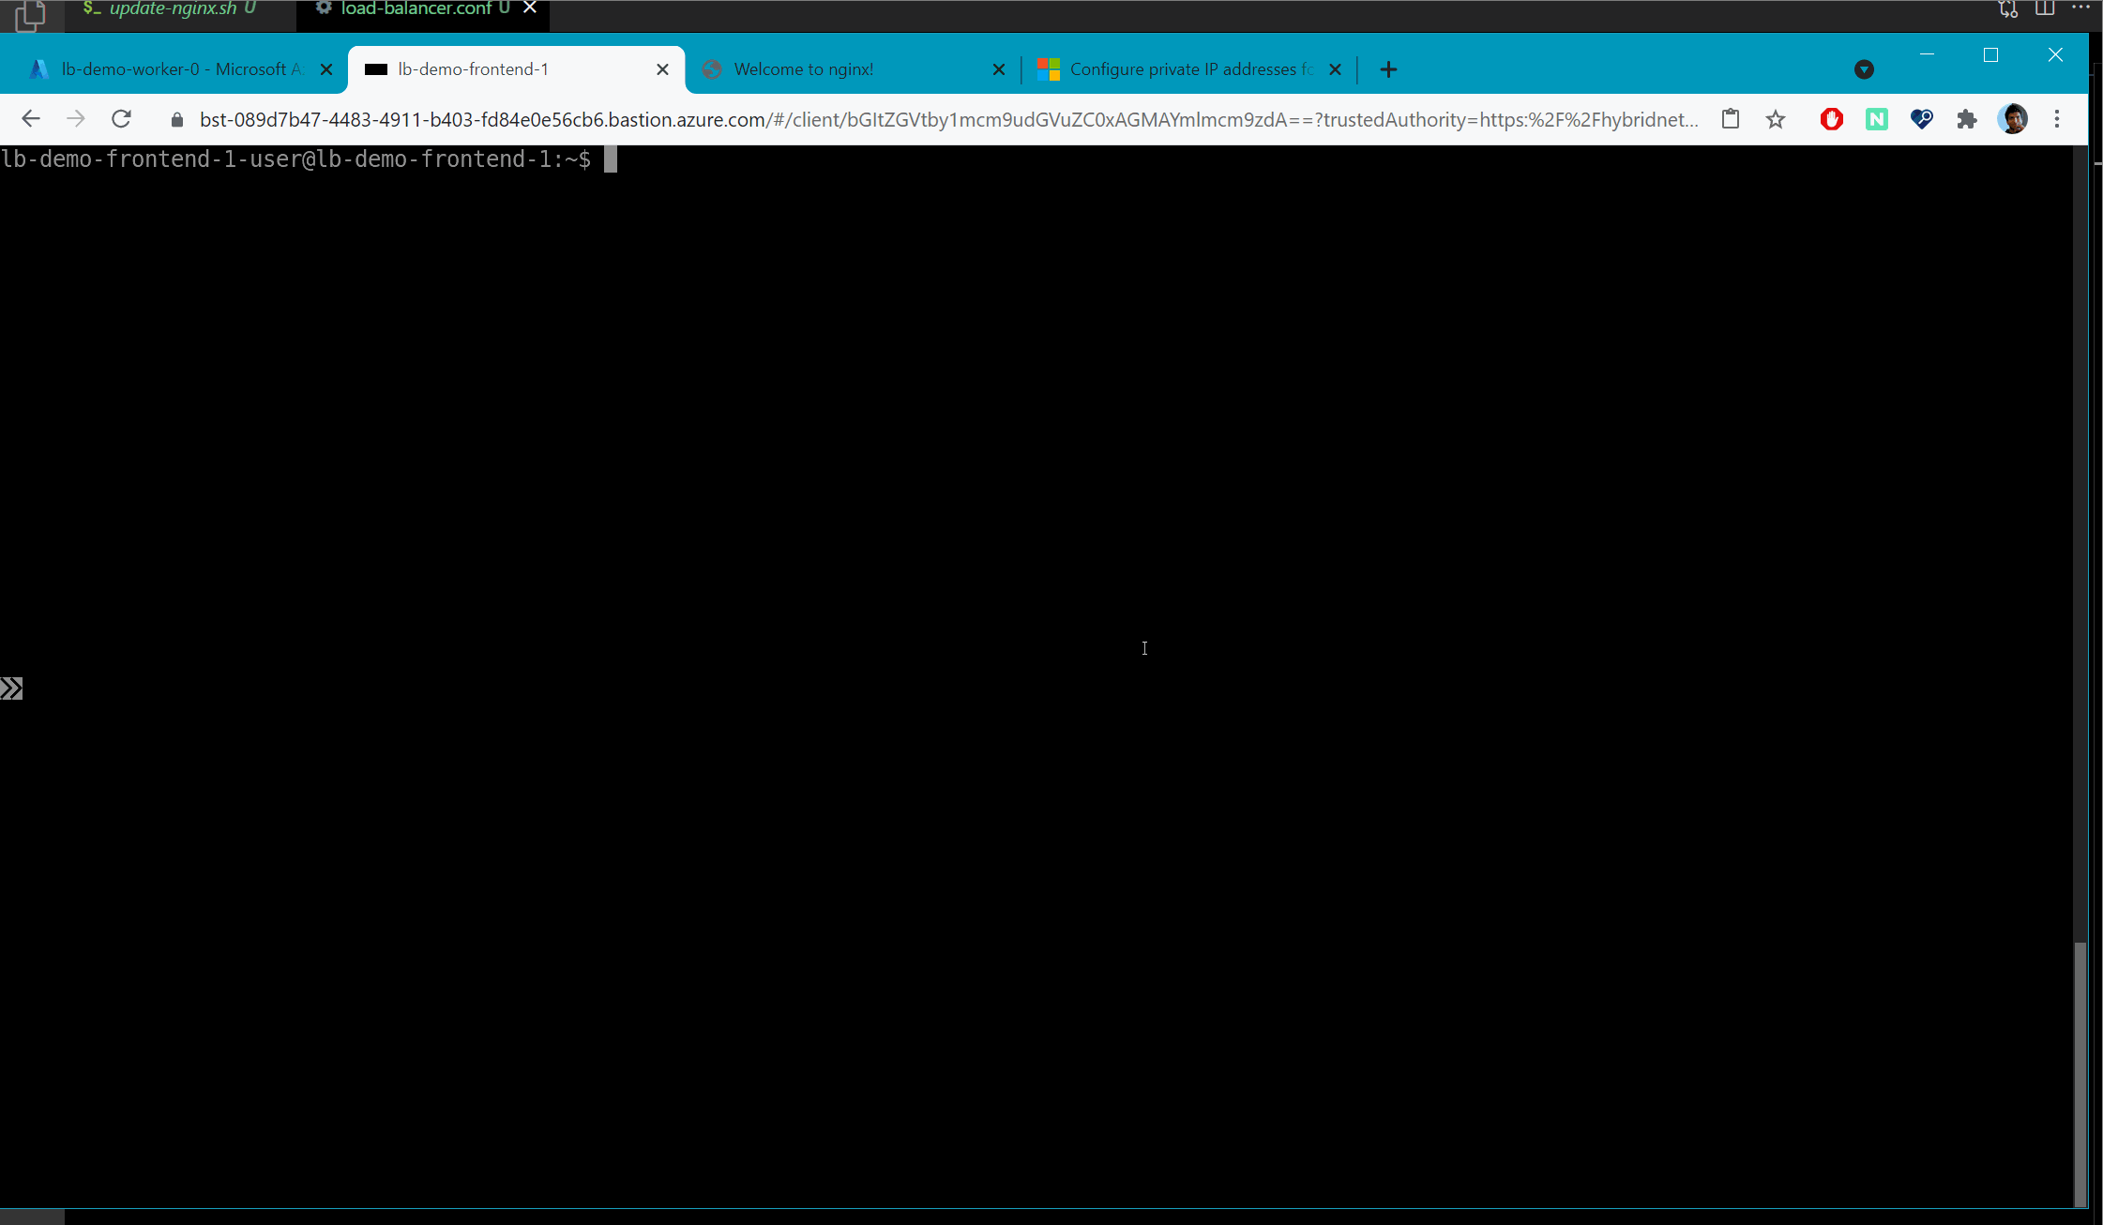Image resolution: width=2103 pixels, height=1225 pixels.
Task: Open the blue heart extension
Action: (x=1921, y=119)
